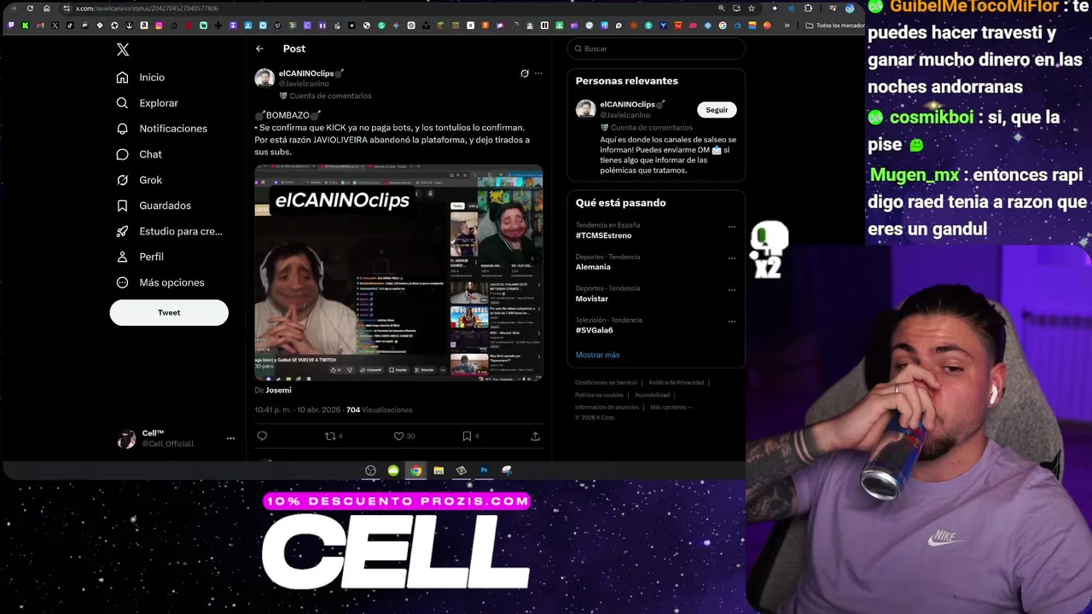Image resolution: width=1092 pixels, height=614 pixels.
Task: Open Política de Privacidad footer link
Action: (676, 383)
